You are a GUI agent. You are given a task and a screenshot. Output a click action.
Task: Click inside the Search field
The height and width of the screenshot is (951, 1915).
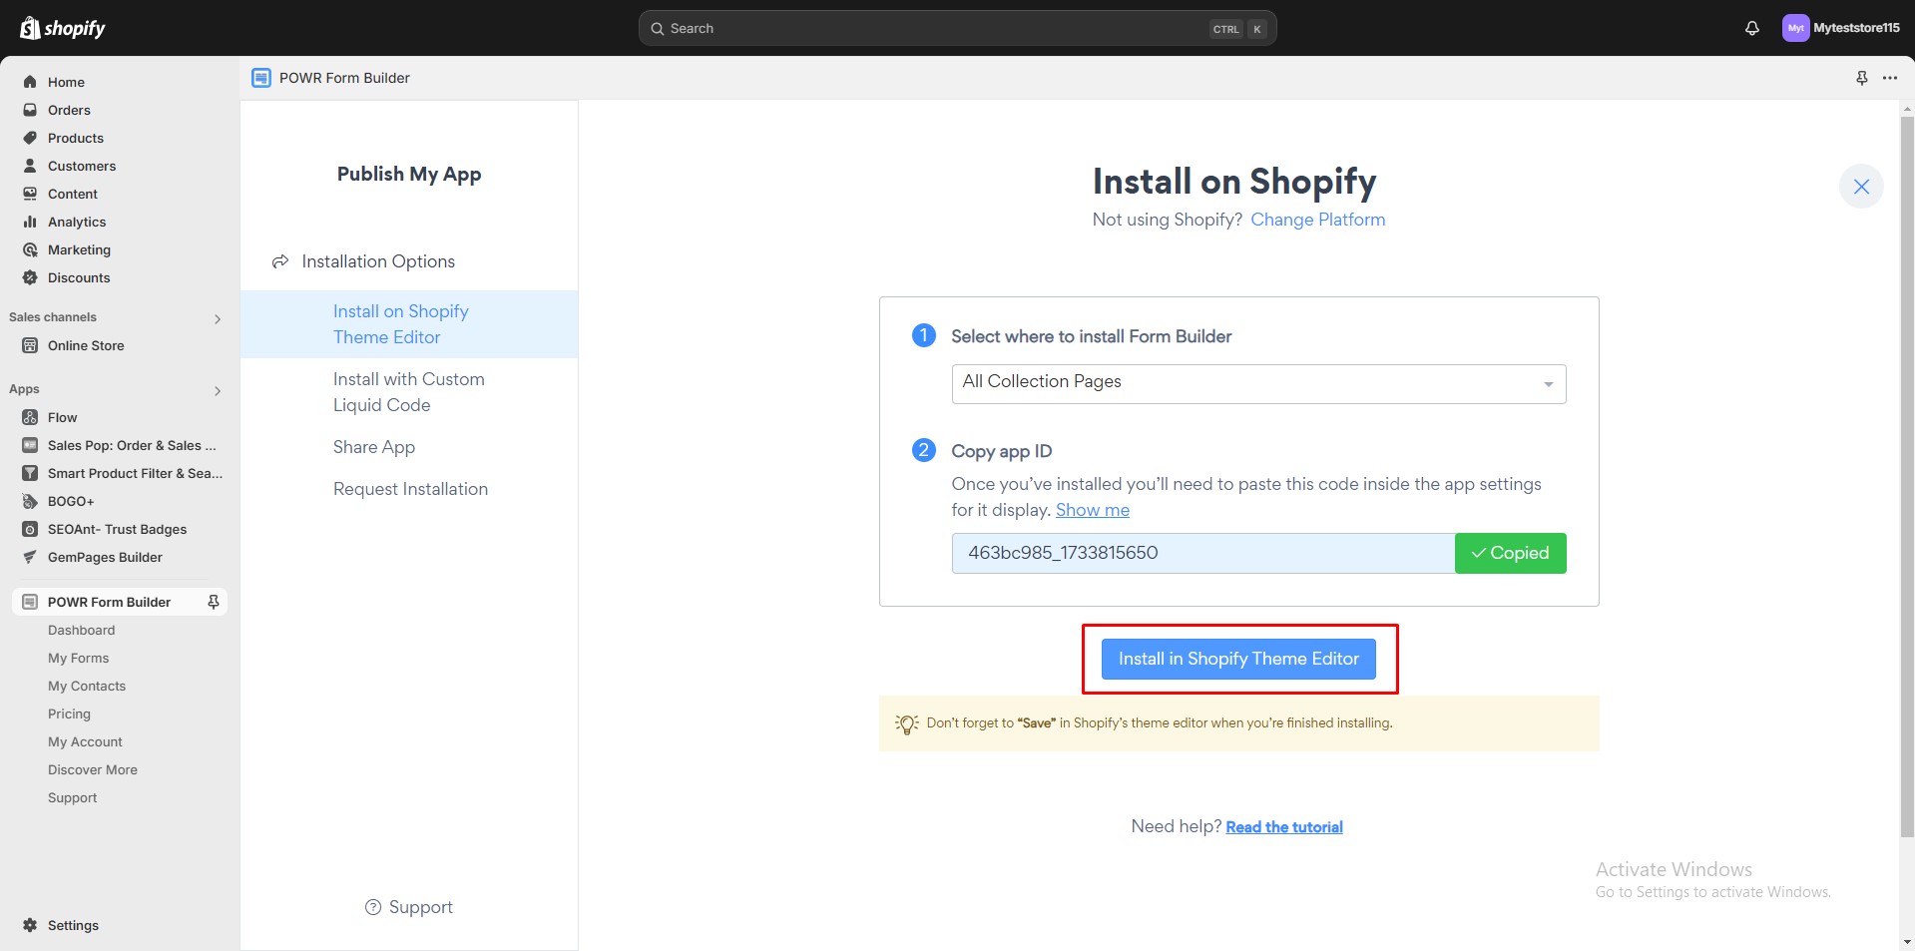click(x=956, y=28)
